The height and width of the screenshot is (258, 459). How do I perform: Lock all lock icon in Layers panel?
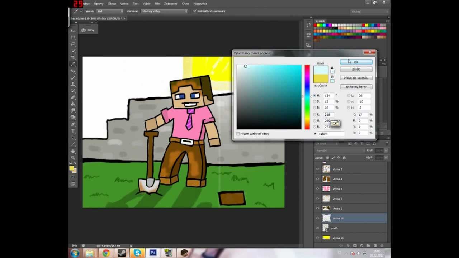(344, 158)
